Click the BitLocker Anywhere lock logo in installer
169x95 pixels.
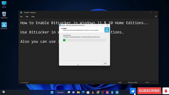pyautogui.click(x=107, y=30)
